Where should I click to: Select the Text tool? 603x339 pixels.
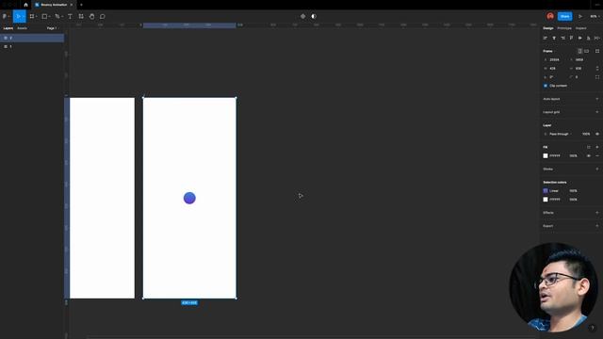(70, 17)
